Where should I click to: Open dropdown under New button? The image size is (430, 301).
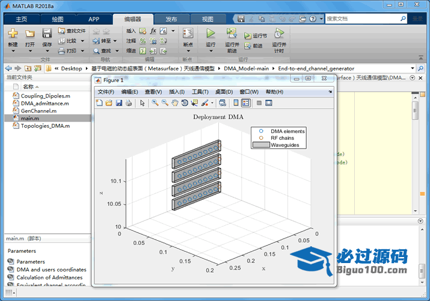pos(13,51)
